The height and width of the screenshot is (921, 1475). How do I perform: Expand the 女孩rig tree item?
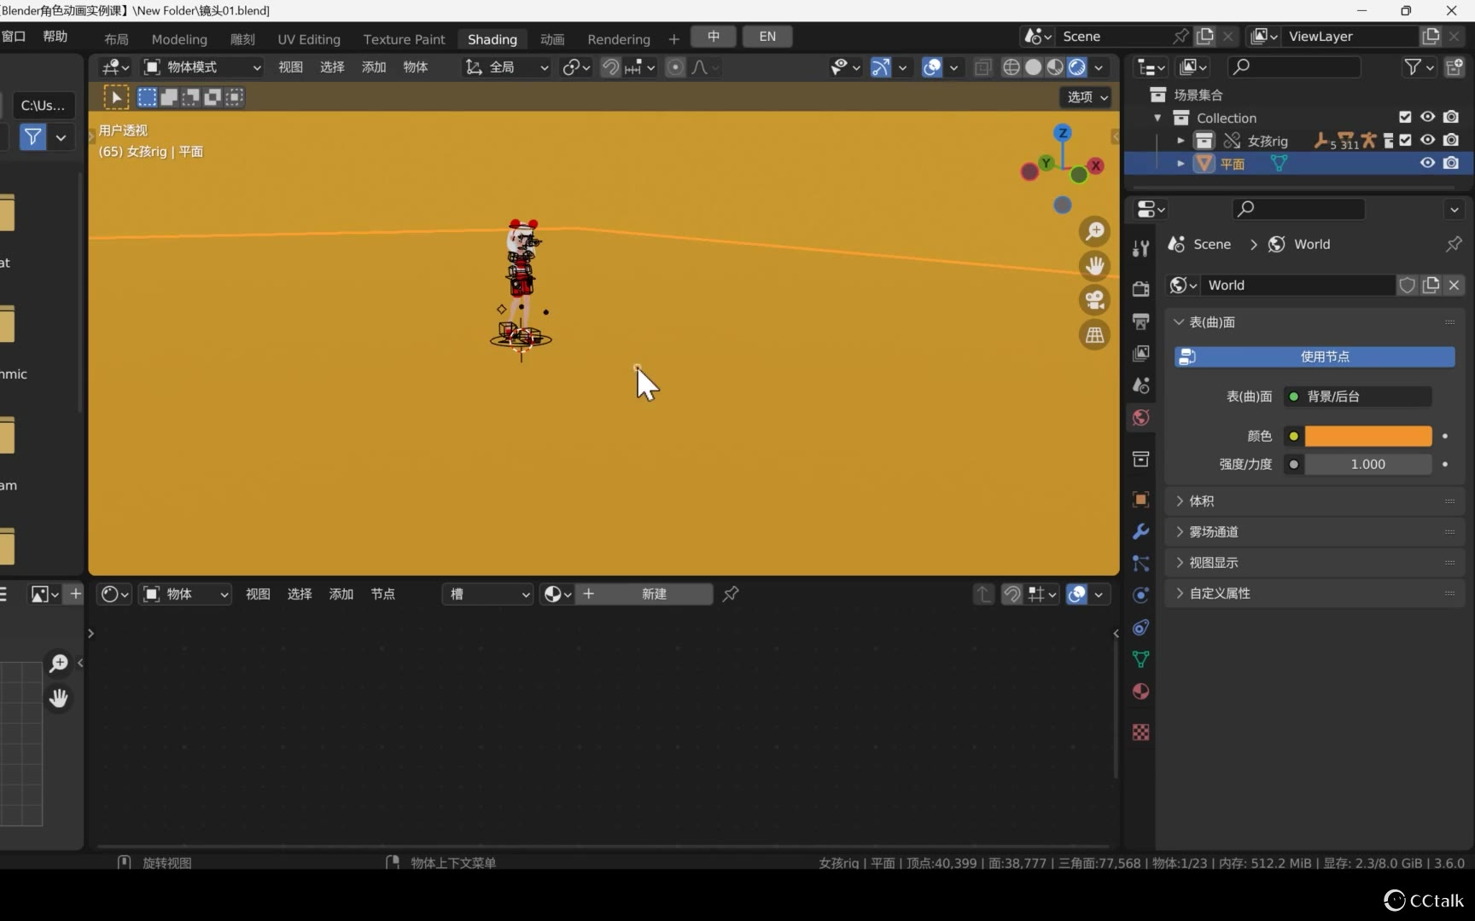click(x=1181, y=141)
